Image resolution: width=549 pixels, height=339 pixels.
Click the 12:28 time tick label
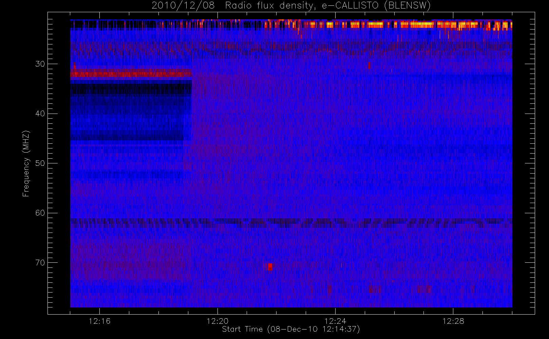(x=453, y=321)
